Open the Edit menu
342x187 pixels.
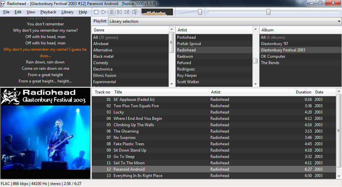point(18,12)
